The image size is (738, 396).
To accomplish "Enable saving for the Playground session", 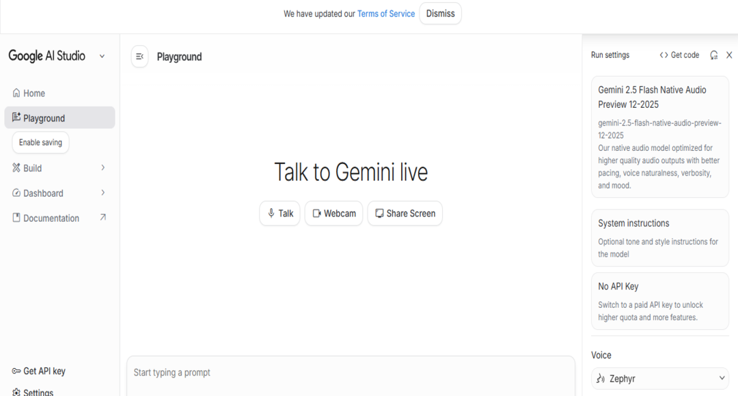I will 40,142.
